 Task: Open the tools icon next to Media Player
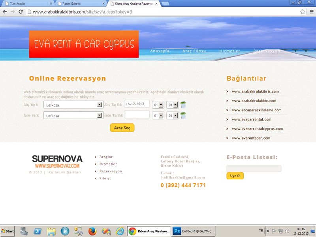79,231
